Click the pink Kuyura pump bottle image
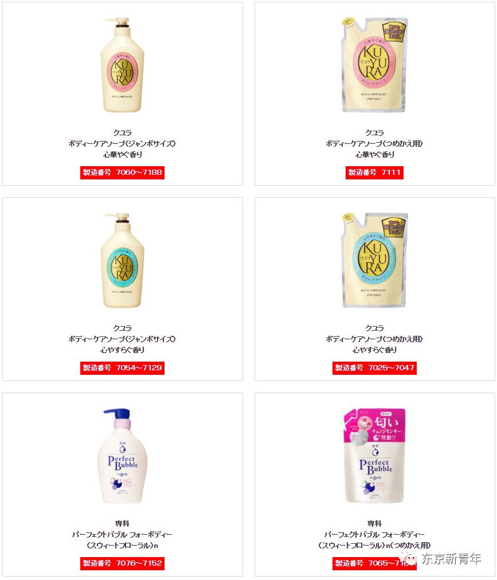The width and height of the screenshot is (497, 580). click(x=122, y=65)
